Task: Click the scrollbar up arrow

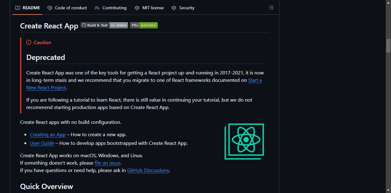Action: pyautogui.click(x=388, y=2)
